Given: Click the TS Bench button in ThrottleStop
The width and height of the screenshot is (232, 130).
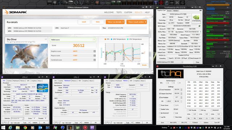Looking at the screenshot, I should click(195, 122).
